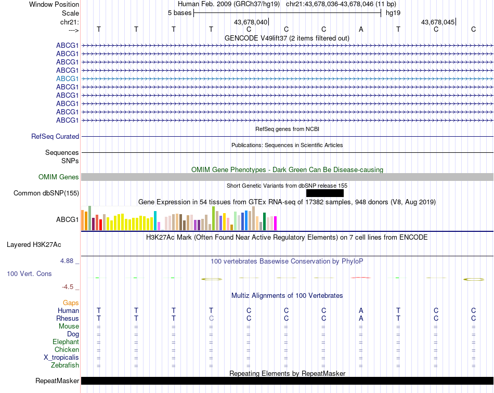Image resolution: width=494 pixels, height=393 pixels.
Task: Click the orange Gaps label
Action: click(71, 303)
